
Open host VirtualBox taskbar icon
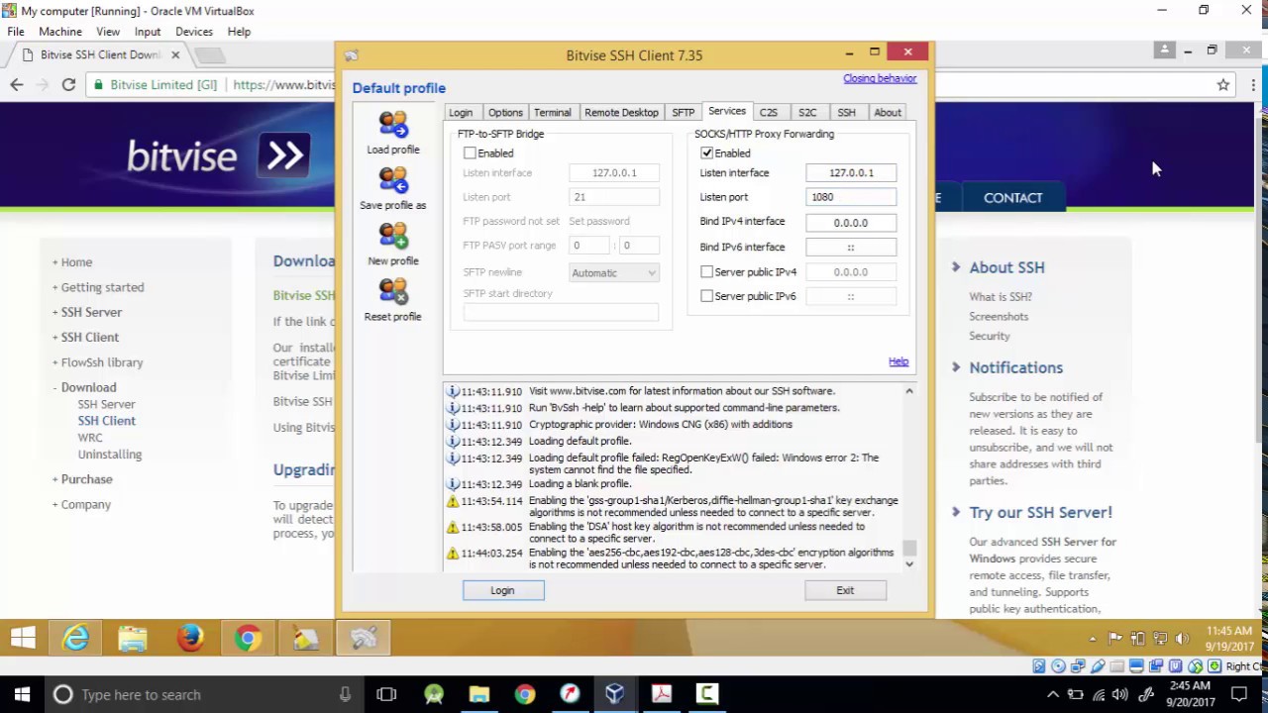pyautogui.click(x=615, y=694)
